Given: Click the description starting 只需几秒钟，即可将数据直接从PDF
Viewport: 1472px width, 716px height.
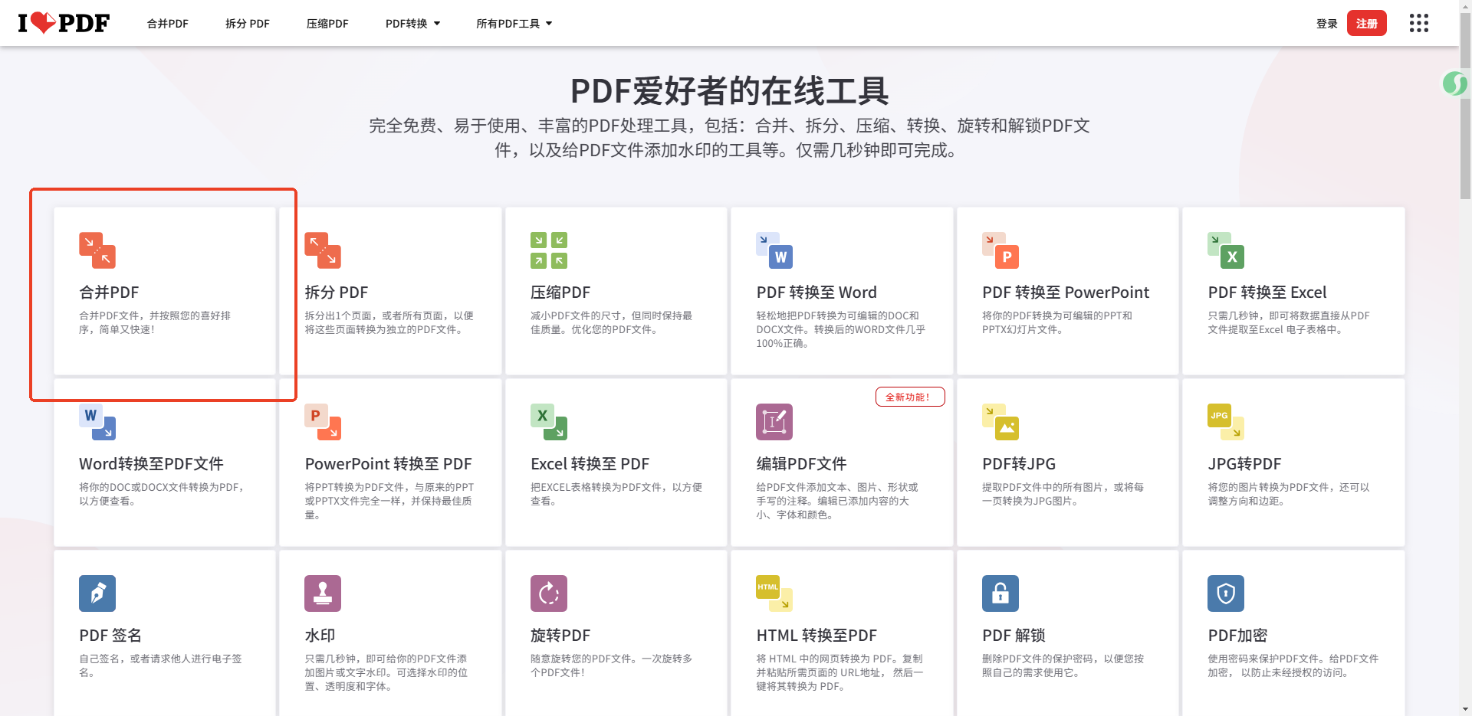Looking at the screenshot, I should [1289, 322].
